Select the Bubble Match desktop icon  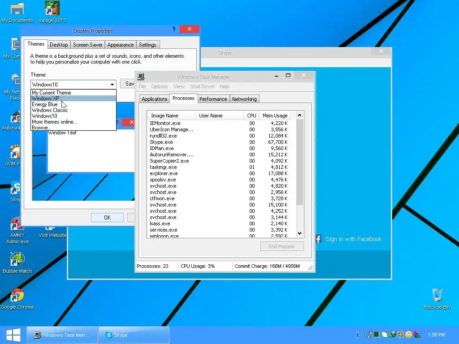click(17, 263)
